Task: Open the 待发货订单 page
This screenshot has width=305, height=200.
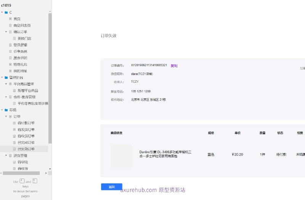Action: coord(26,130)
